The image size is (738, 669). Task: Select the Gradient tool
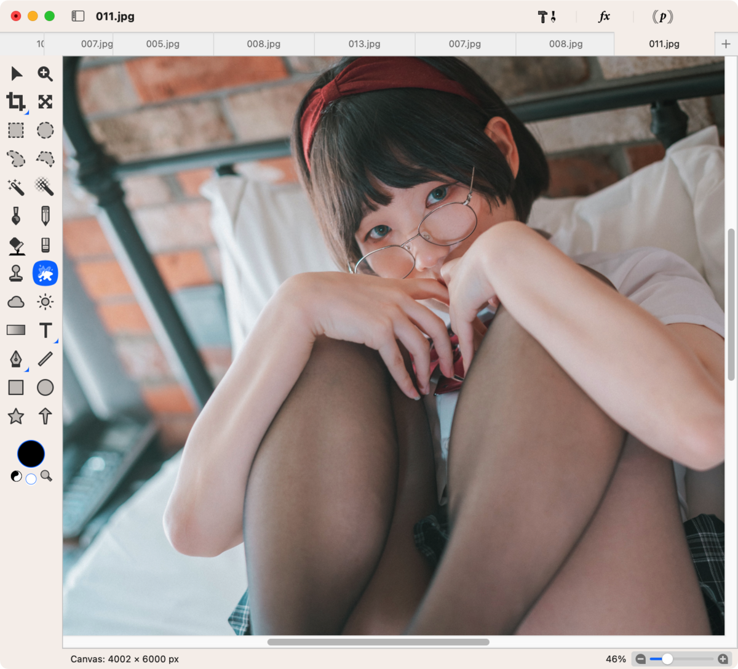16,330
